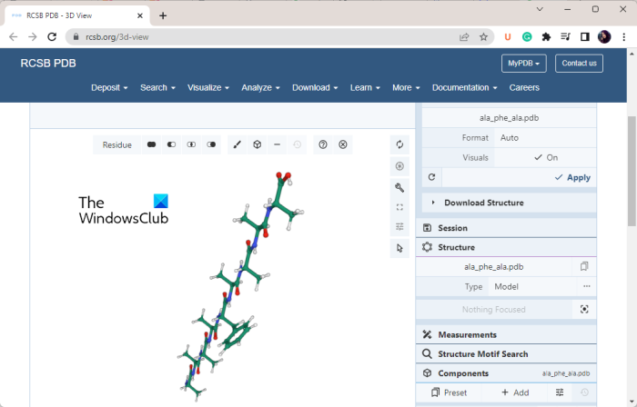
Task: Open the MyPDB dropdown button
Action: pos(523,64)
